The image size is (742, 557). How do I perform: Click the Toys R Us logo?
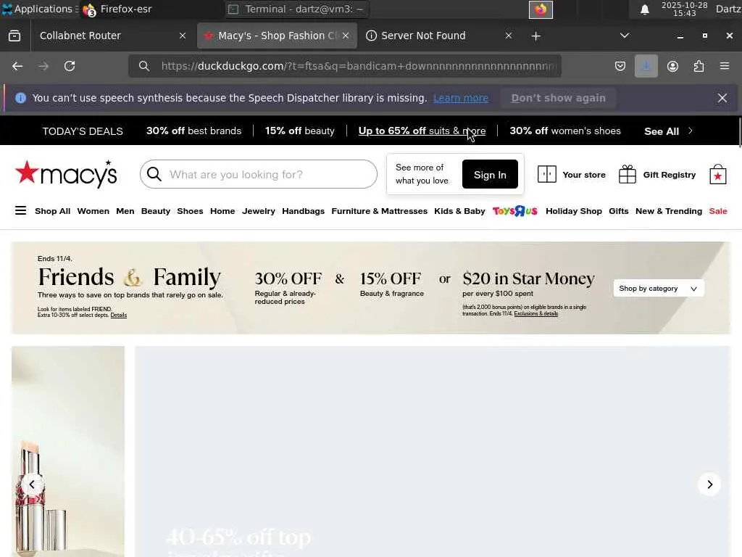[515, 211]
